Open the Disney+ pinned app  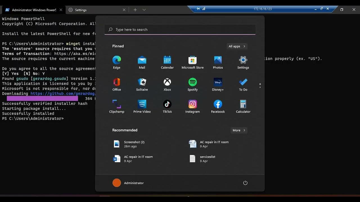218,85
